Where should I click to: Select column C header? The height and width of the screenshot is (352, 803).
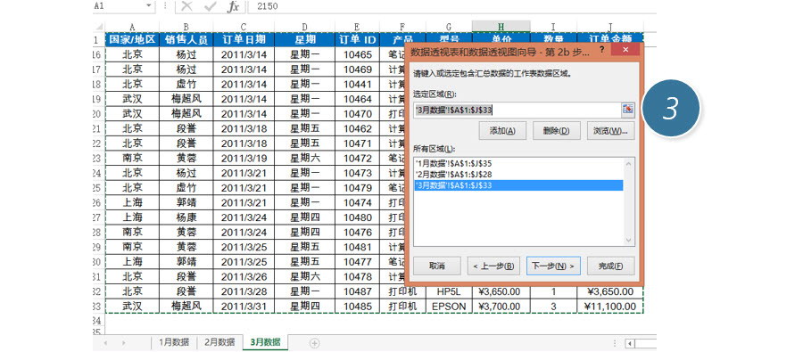pos(244,27)
